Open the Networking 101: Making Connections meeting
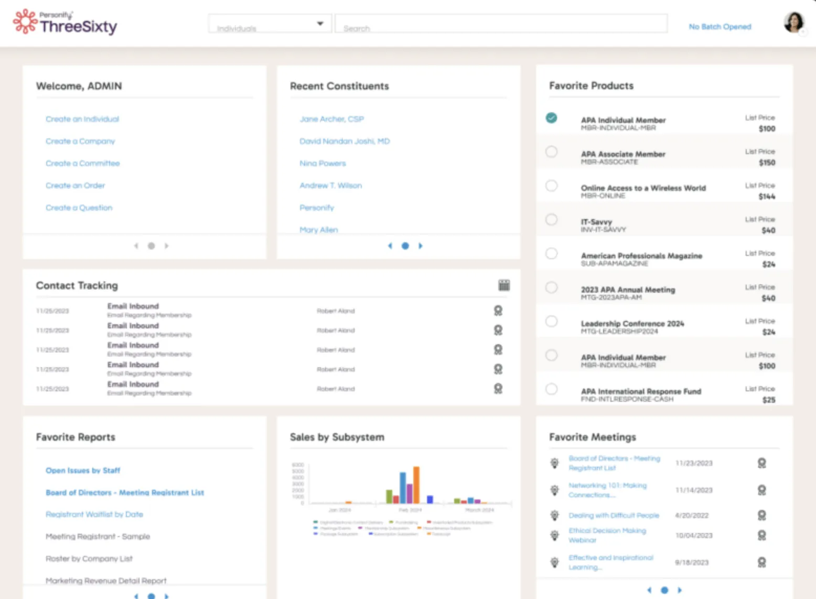This screenshot has width=816, height=599. point(608,490)
